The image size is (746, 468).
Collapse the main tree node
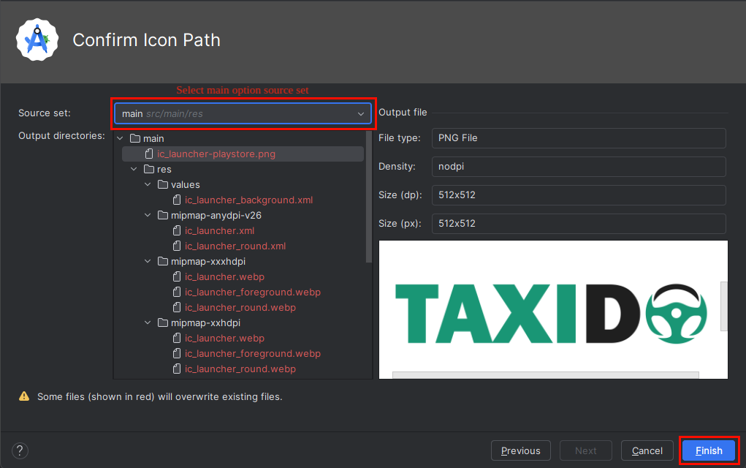point(121,139)
